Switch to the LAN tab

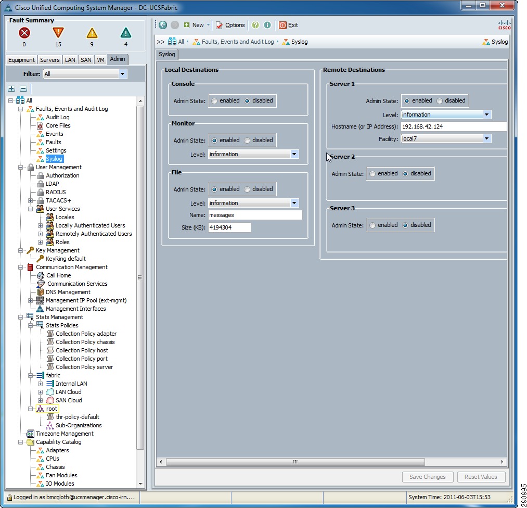(70, 60)
